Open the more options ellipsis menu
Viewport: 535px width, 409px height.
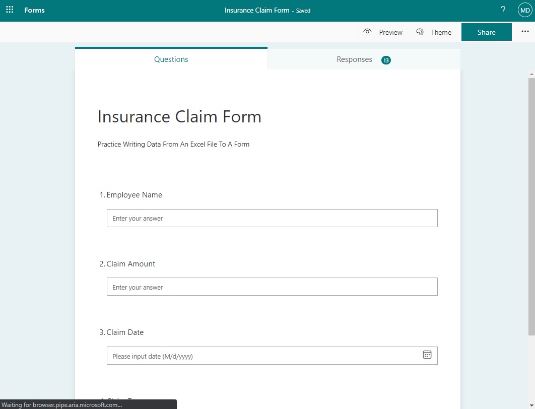point(525,31)
